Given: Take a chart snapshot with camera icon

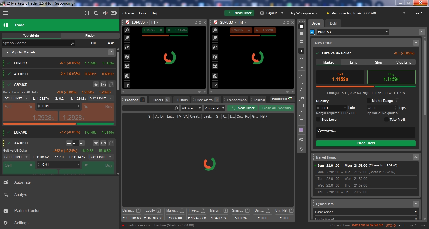Looking at the screenshot, I should (301, 139).
